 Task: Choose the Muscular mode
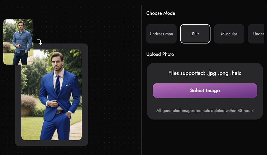click(229, 34)
